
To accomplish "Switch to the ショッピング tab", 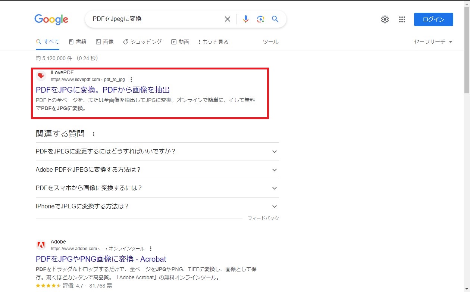I will click(x=142, y=42).
